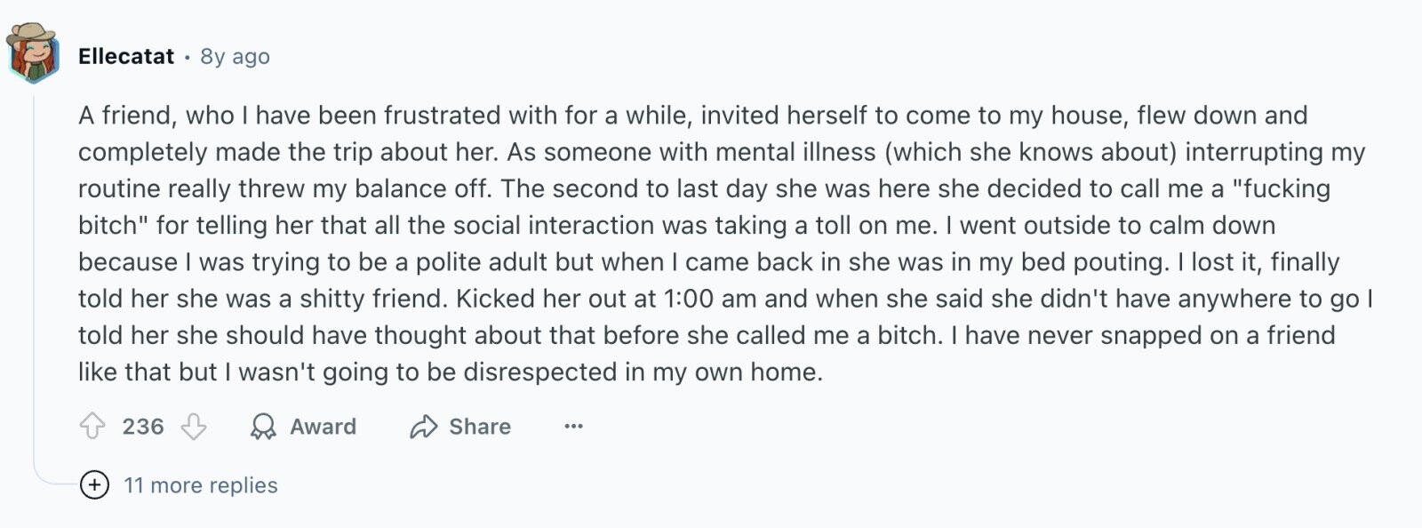Screen dimensions: 1422x528
Task: Click the 236 vote count
Action: 143,427
